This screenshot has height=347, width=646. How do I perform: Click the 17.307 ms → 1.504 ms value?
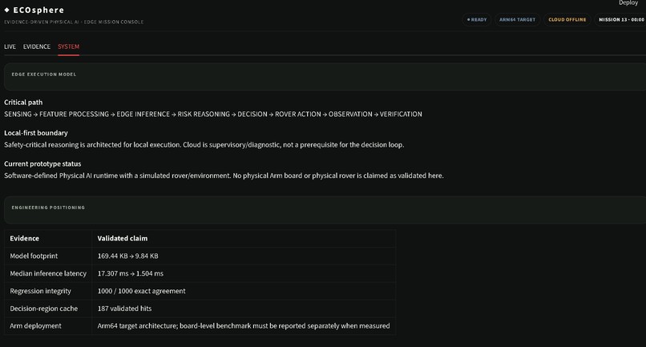click(130, 273)
